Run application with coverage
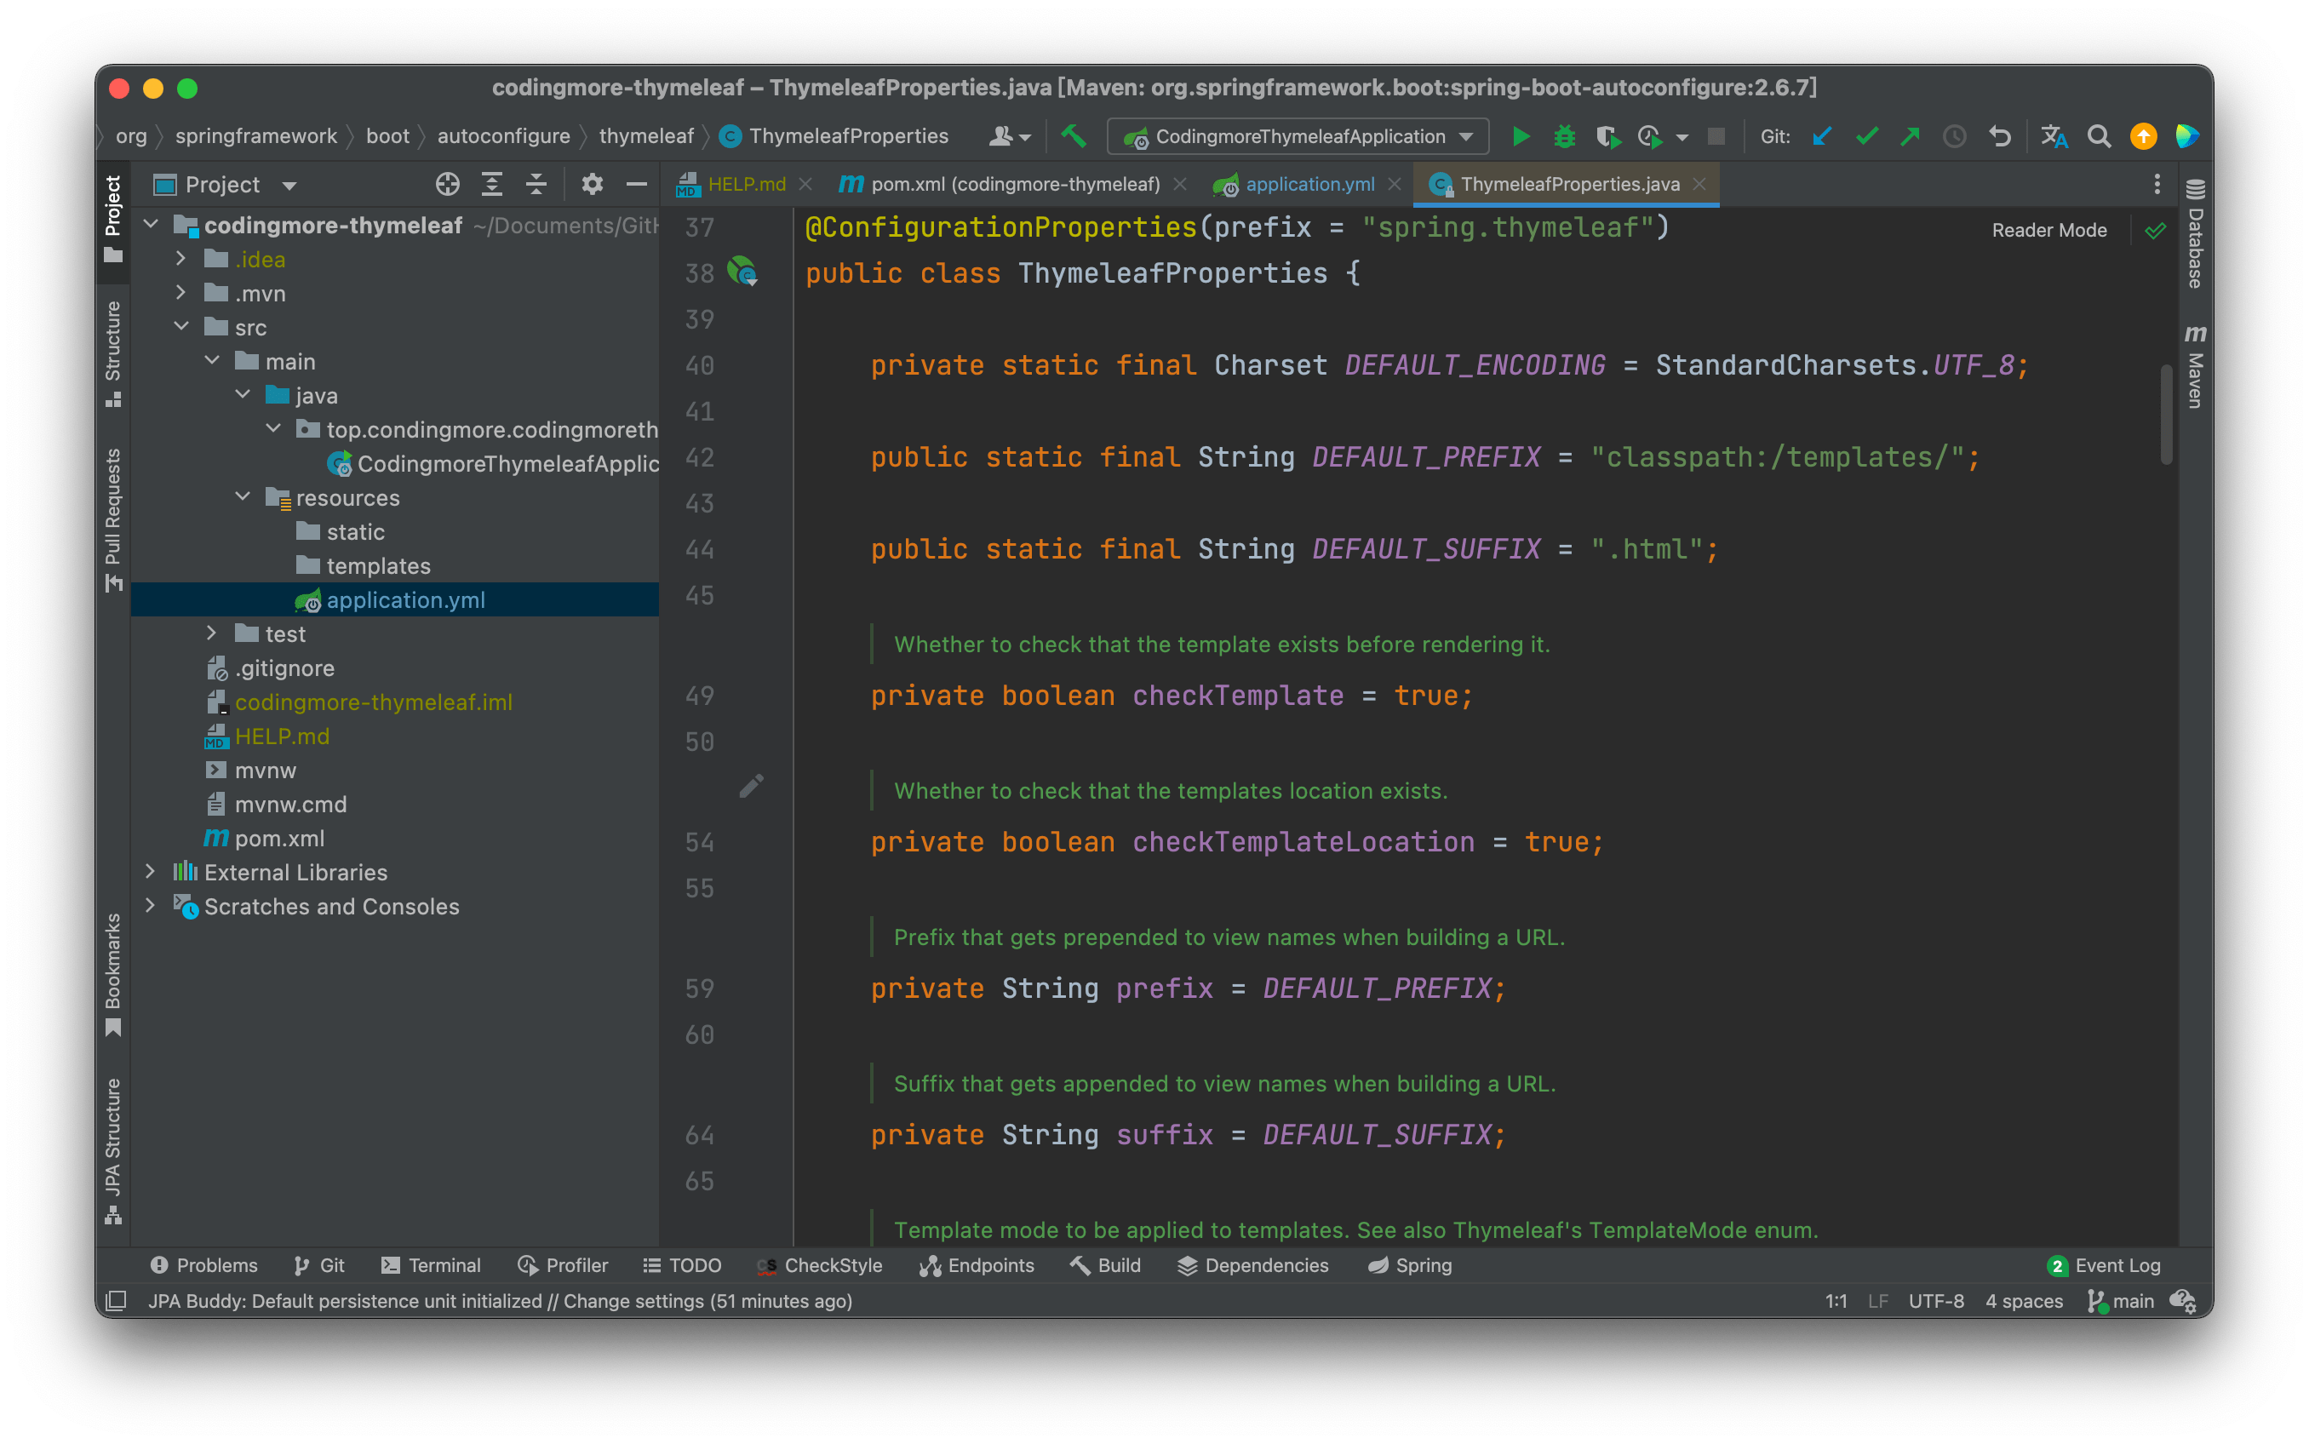Image resolution: width=2309 pixels, height=1444 pixels. [1609, 135]
